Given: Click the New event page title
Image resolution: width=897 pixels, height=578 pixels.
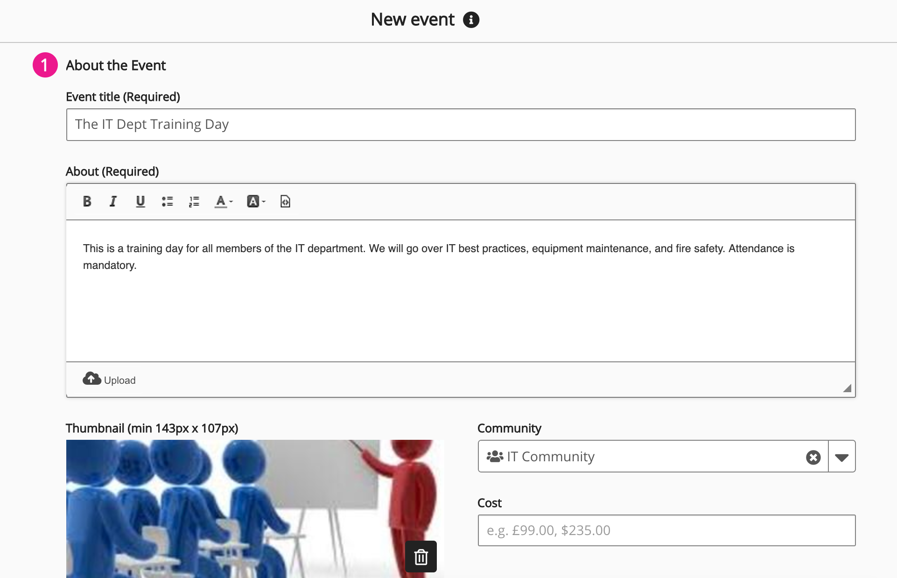Looking at the screenshot, I should (x=412, y=20).
